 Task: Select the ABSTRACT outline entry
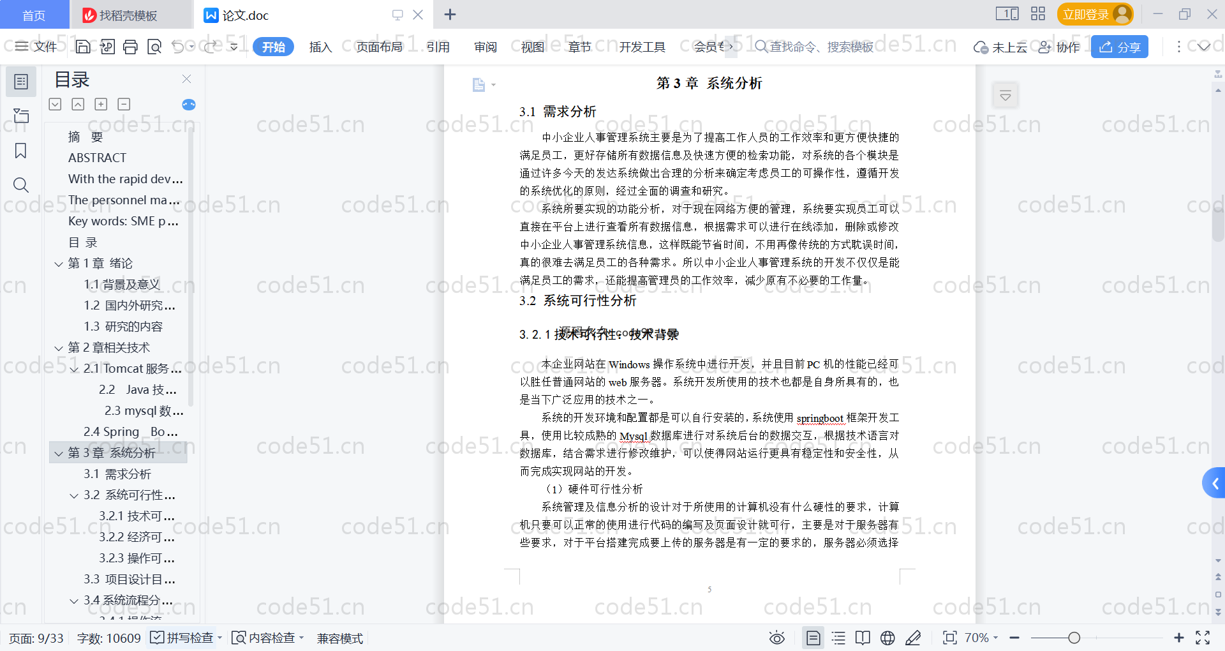(x=97, y=158)
